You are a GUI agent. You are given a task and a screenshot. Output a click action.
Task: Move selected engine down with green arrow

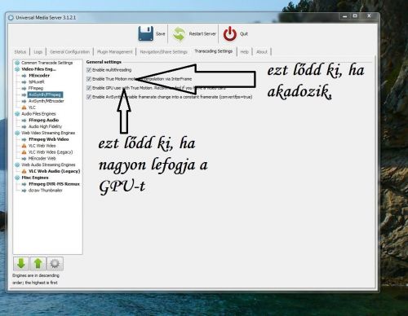pos(21,264)
